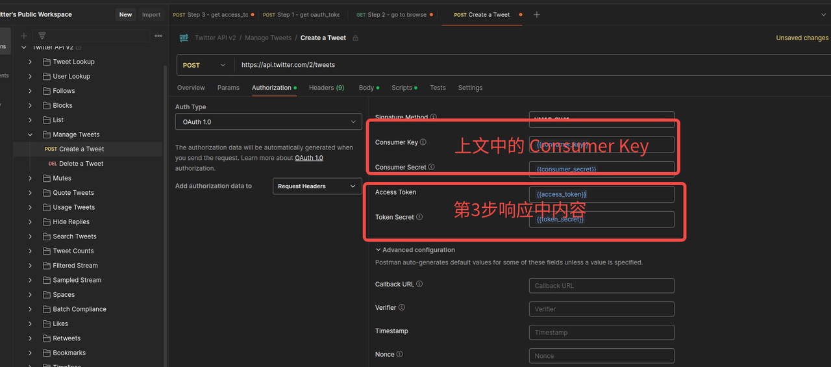This screenshot has width=831, height=367.
Task: Open the Search Tweets folder
Action: click(x=75, y=236)
